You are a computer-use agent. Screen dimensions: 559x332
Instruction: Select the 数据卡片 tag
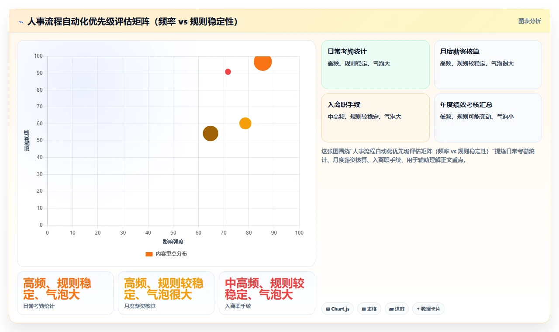coord(428,309)
